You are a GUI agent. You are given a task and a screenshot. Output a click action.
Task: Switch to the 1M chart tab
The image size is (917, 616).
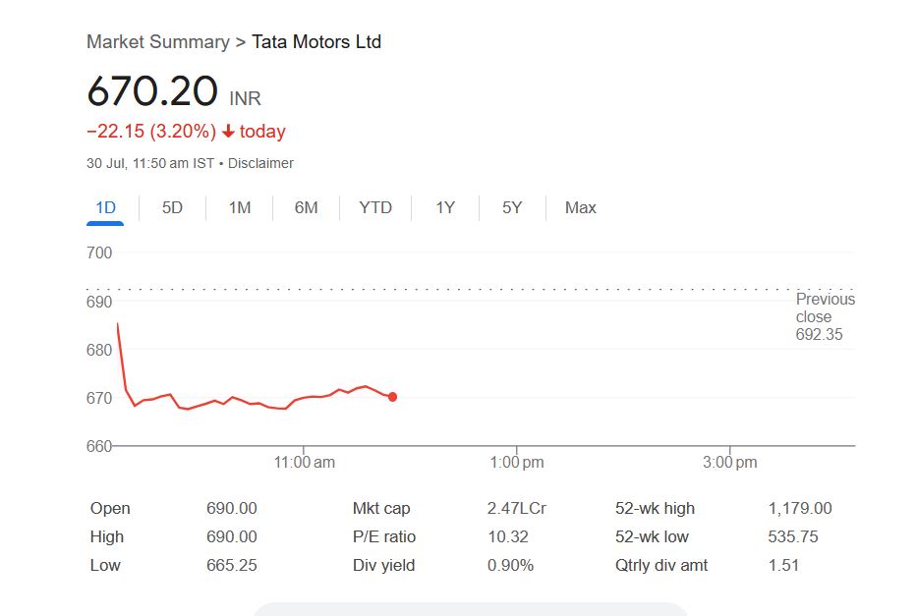pyautogui.click(x=239, y=207)
